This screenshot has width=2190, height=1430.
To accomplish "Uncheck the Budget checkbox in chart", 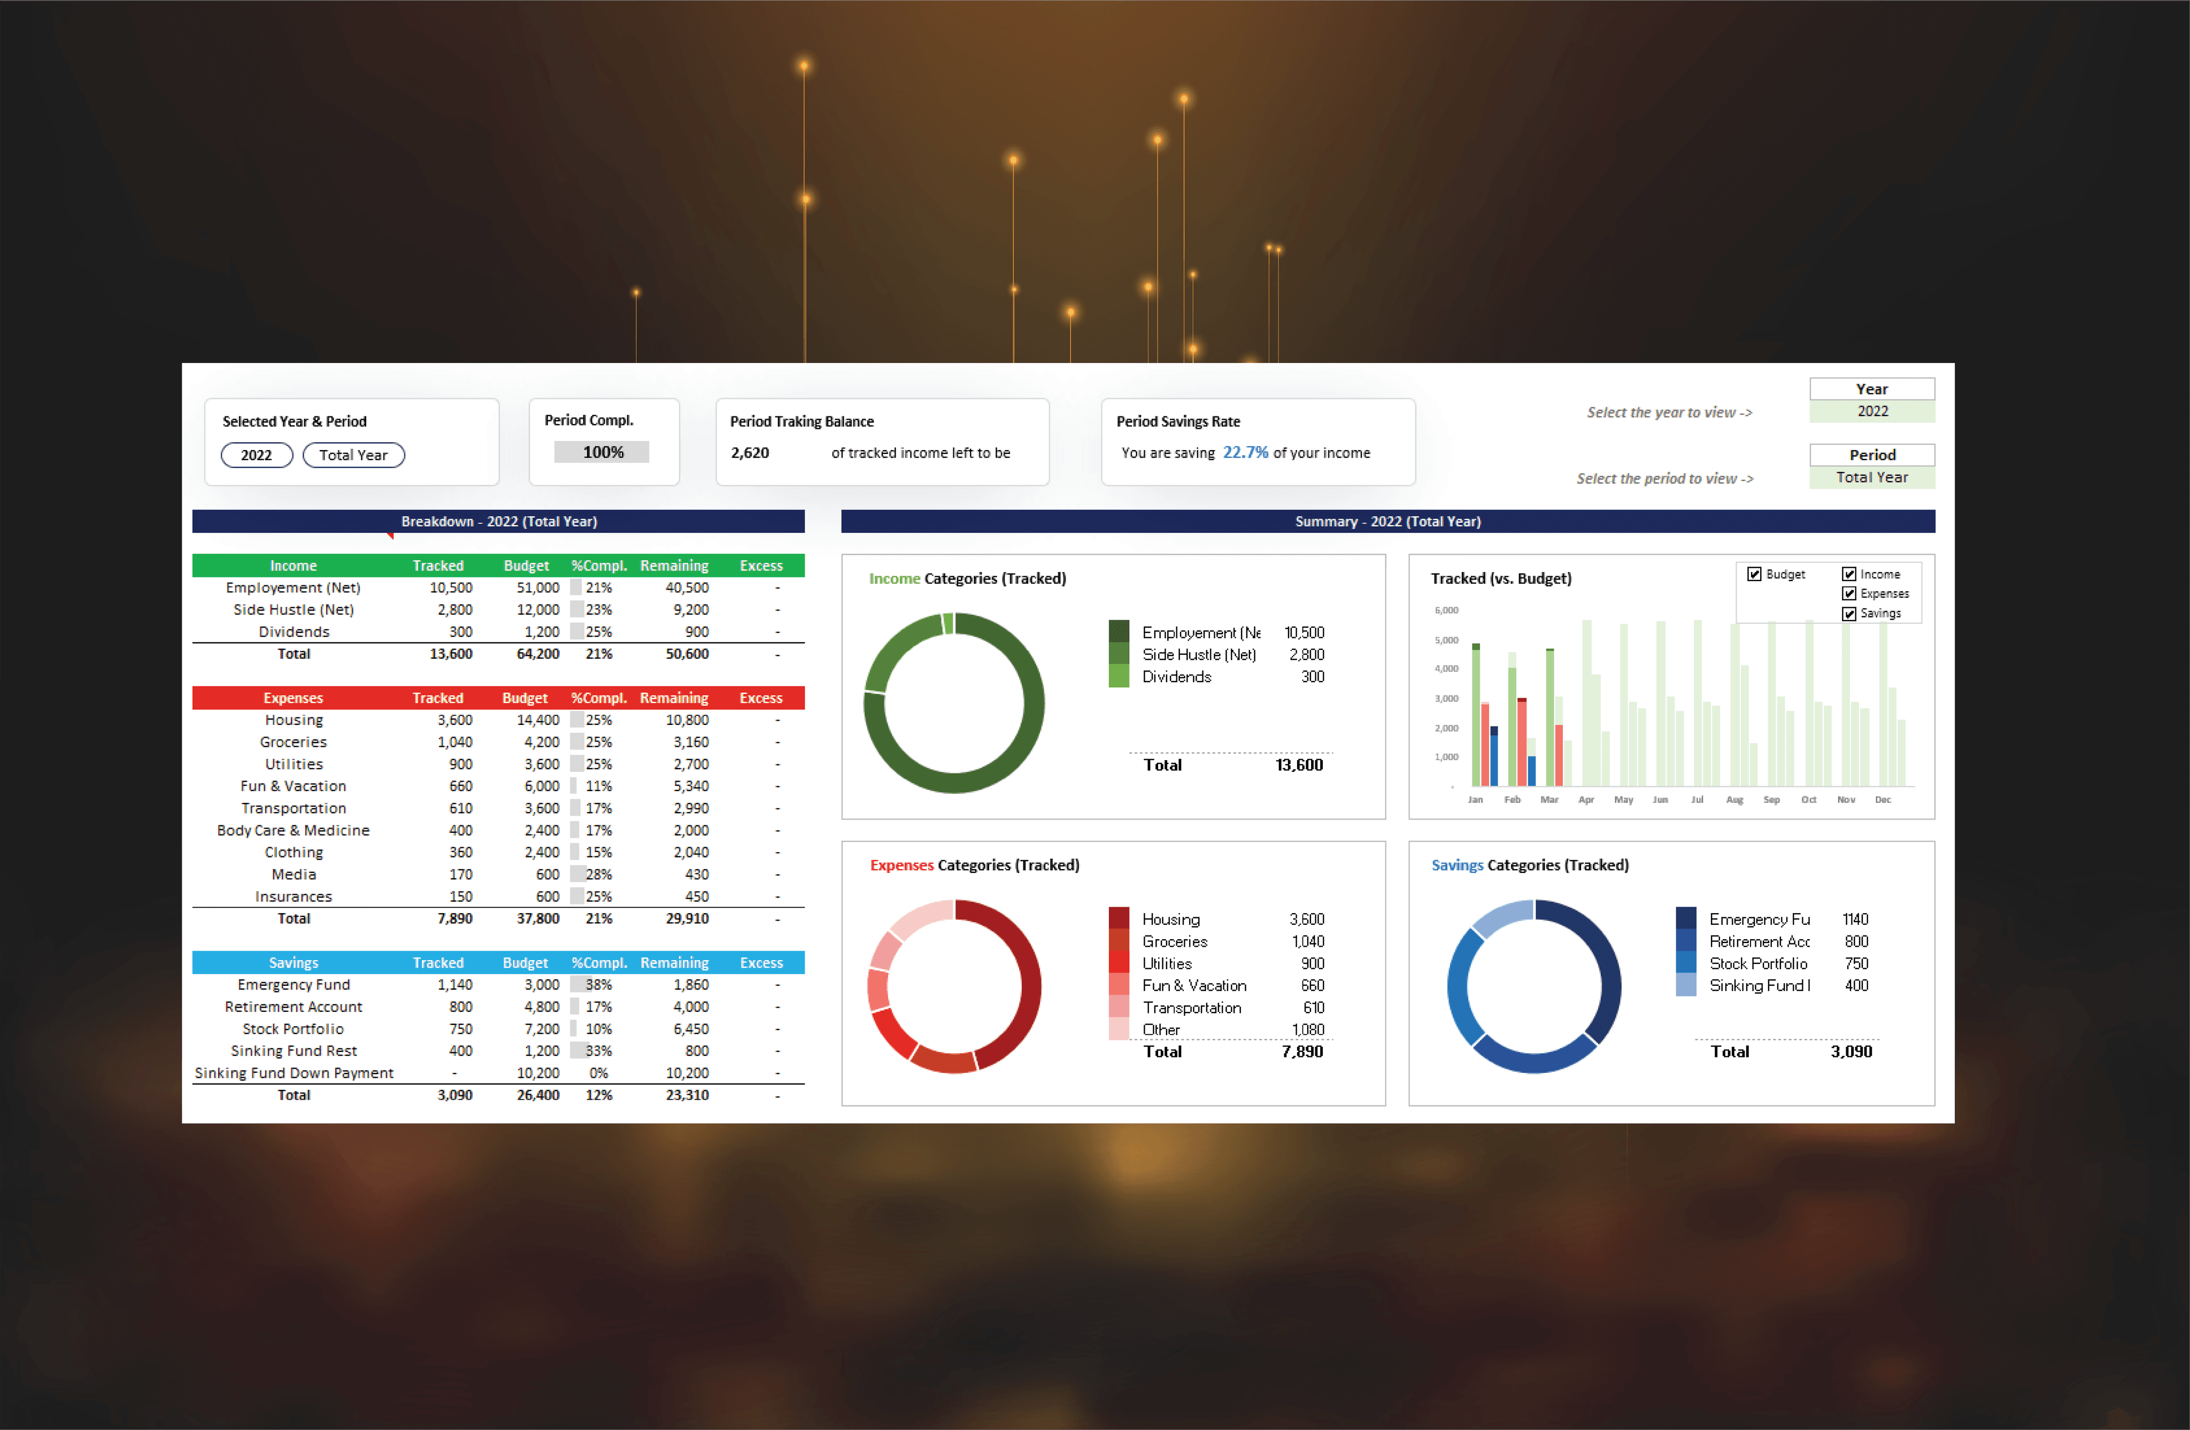I will 1754,574.
